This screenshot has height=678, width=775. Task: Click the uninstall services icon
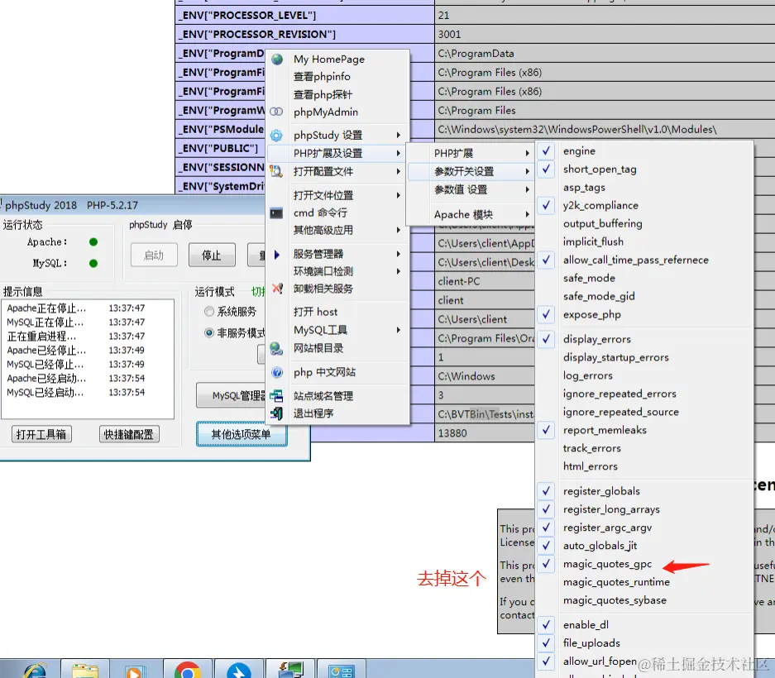coord(277,289)
